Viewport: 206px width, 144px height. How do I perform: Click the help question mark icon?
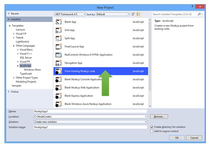point(192,6)
